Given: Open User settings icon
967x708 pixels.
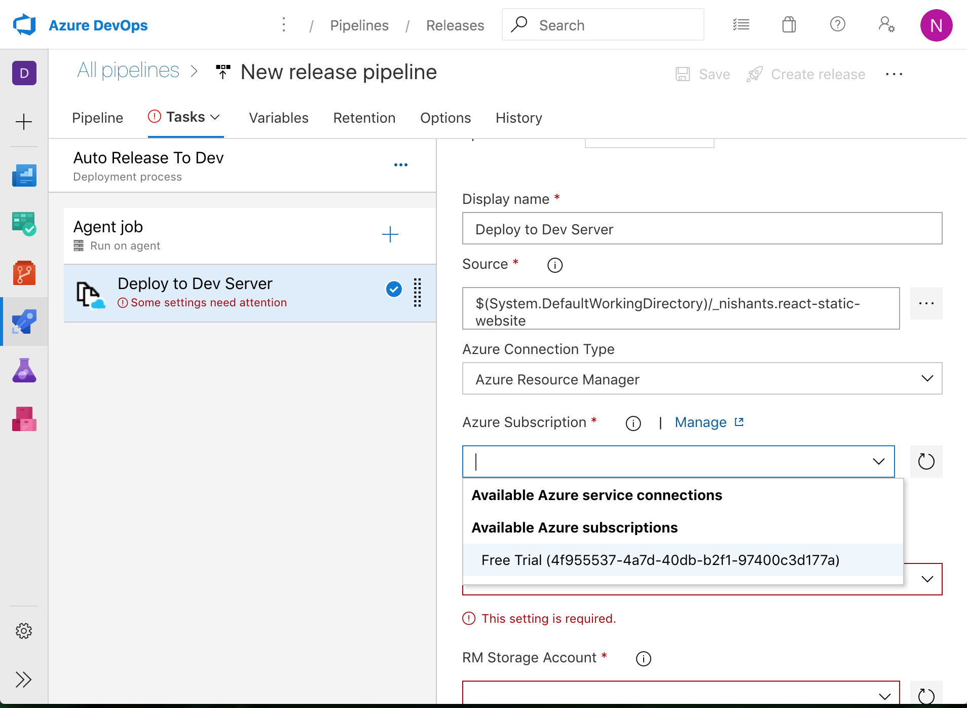Looking at the screenshot, I should tap(886, 24).
